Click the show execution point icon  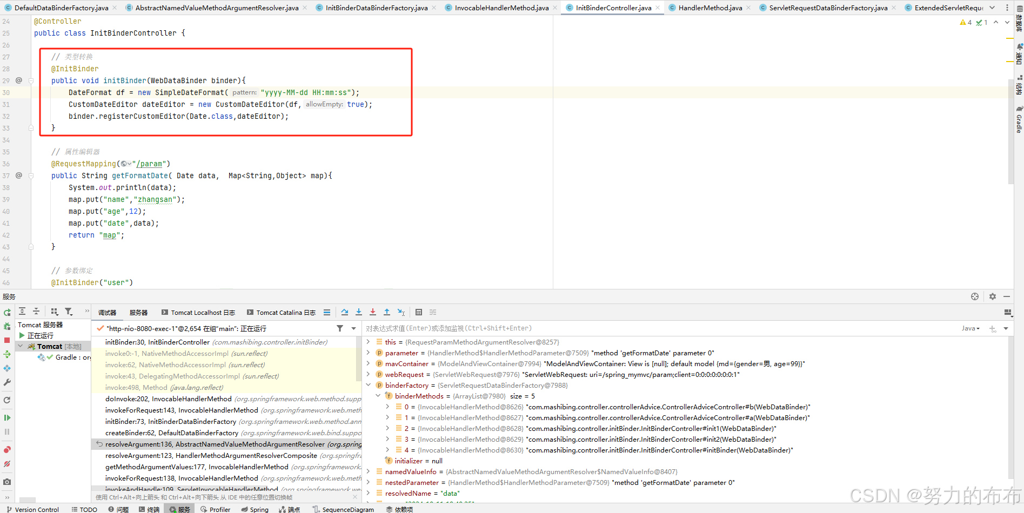pos(327,312)
